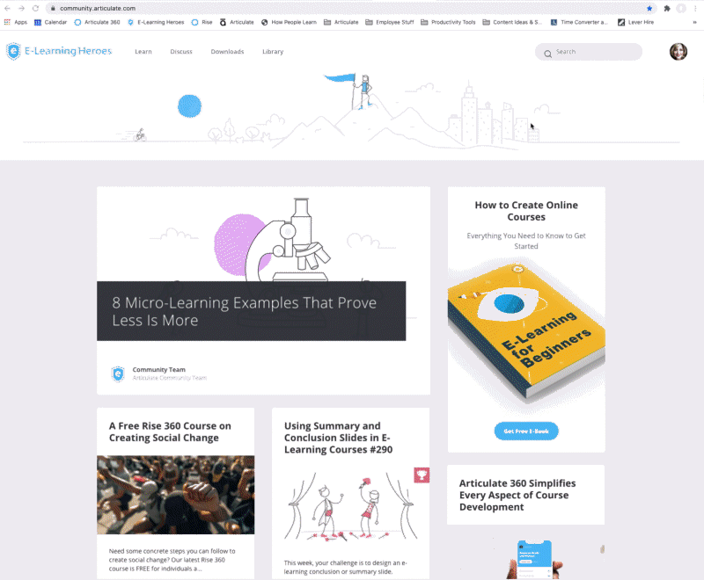This screenshot has width=704, height=580.
Task: Click the bookmark star in the address bar
Action: (x=649, y=8)
